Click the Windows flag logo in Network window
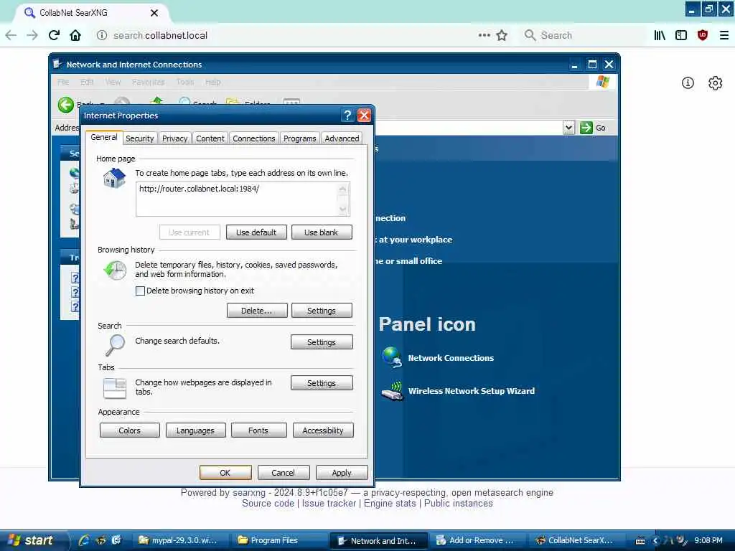Image resolution: width=735 pixels, height=551 pixels. 602,82
